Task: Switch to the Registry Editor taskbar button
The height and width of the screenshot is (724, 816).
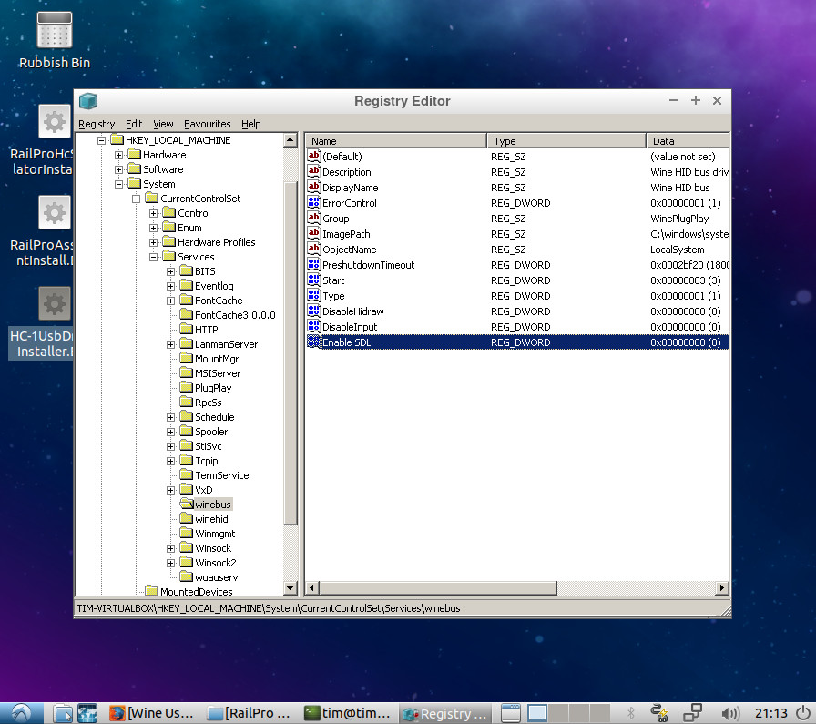Action: (444, 713)
